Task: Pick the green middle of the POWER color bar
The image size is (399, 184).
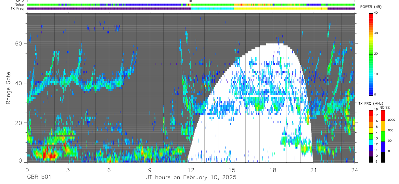Action: coord(371,54)
